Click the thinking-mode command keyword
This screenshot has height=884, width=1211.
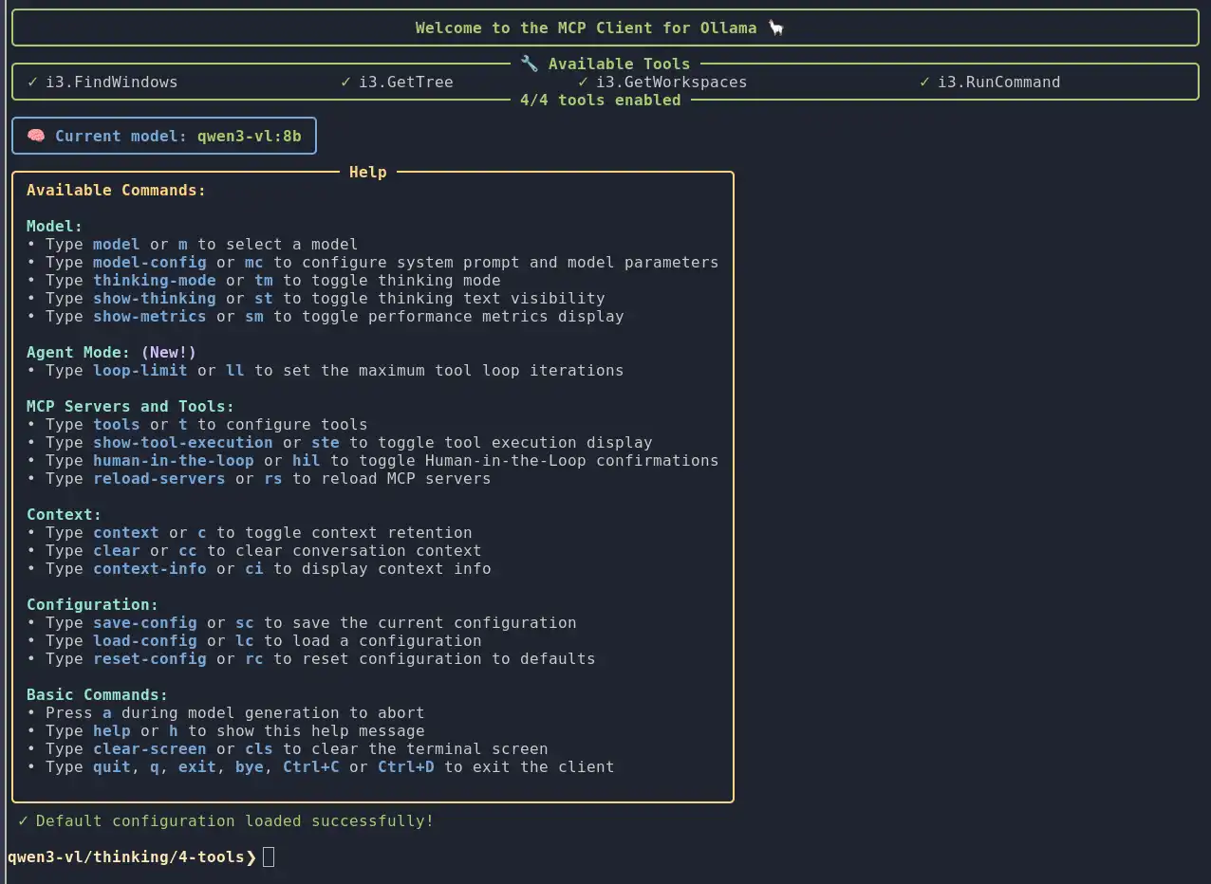pos(154,280)
